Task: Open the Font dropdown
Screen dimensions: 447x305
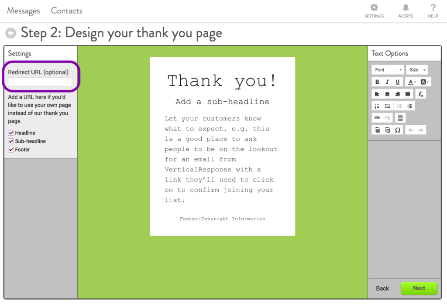Action: click(x=386, y=70)
